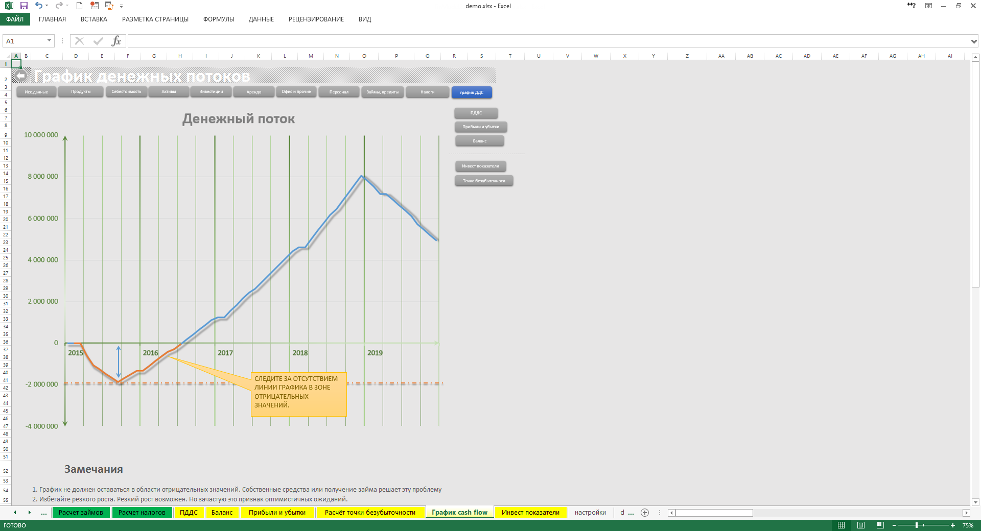Click the back arrow icon in sheet header
Screen dimensions: 981x531
tap(20, 76)
